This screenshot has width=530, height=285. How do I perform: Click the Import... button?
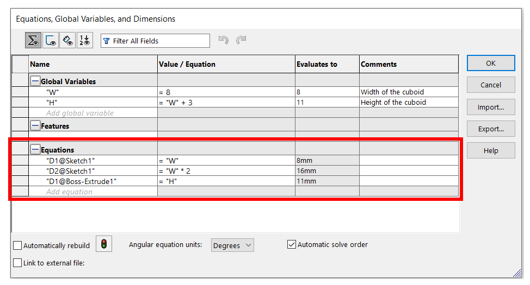(x=491, y=107)
